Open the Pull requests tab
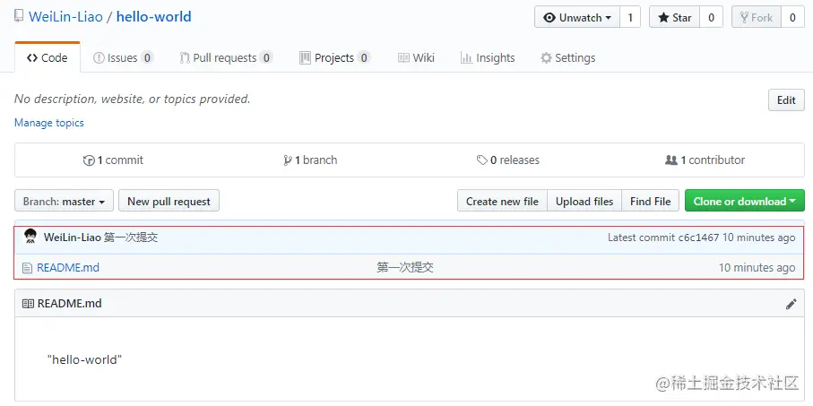 pos(226,57)
